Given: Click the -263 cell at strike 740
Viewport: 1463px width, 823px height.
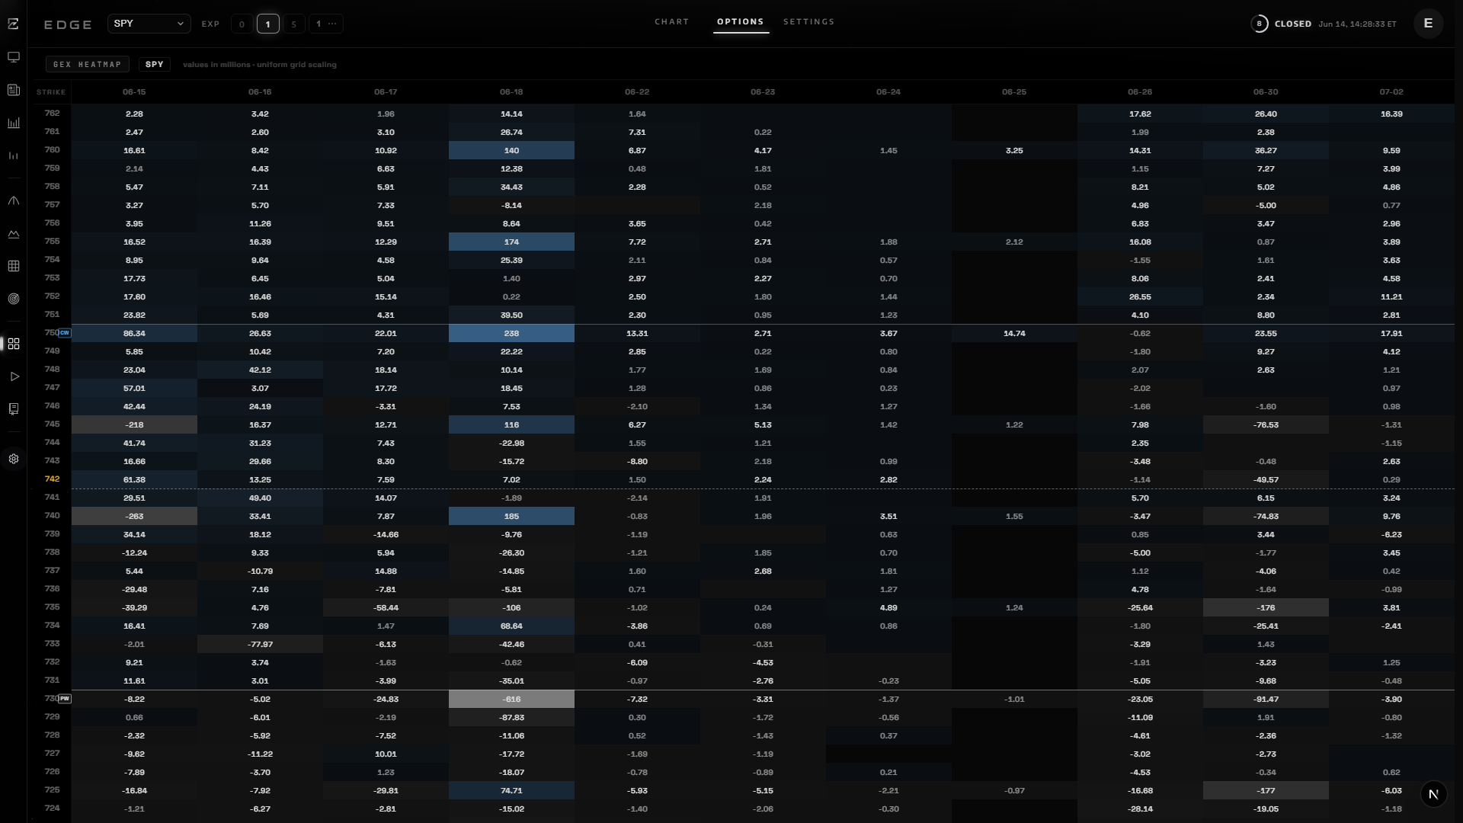Looking at the screenshot, I should (x=134, y=516).
